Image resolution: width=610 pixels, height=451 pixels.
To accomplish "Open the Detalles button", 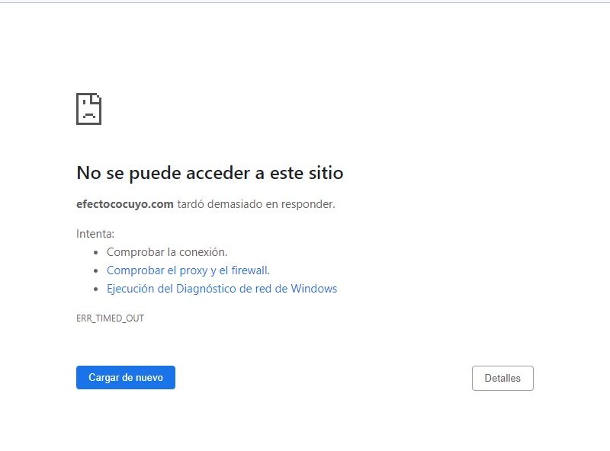I will coord(502,378).
